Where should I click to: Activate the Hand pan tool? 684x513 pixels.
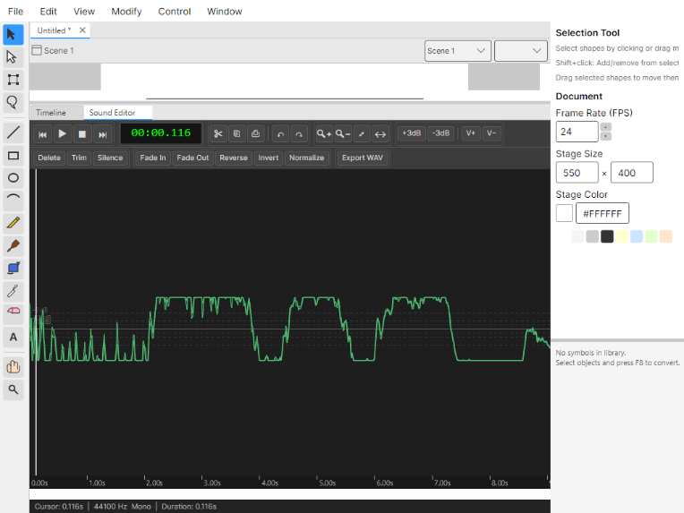pyautogui.click(x=13, y=366)
